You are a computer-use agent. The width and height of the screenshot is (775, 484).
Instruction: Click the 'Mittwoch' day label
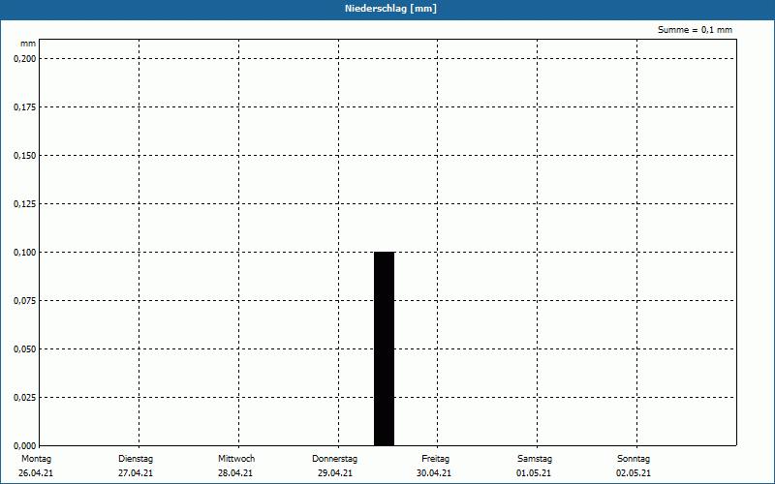point(236,459)
